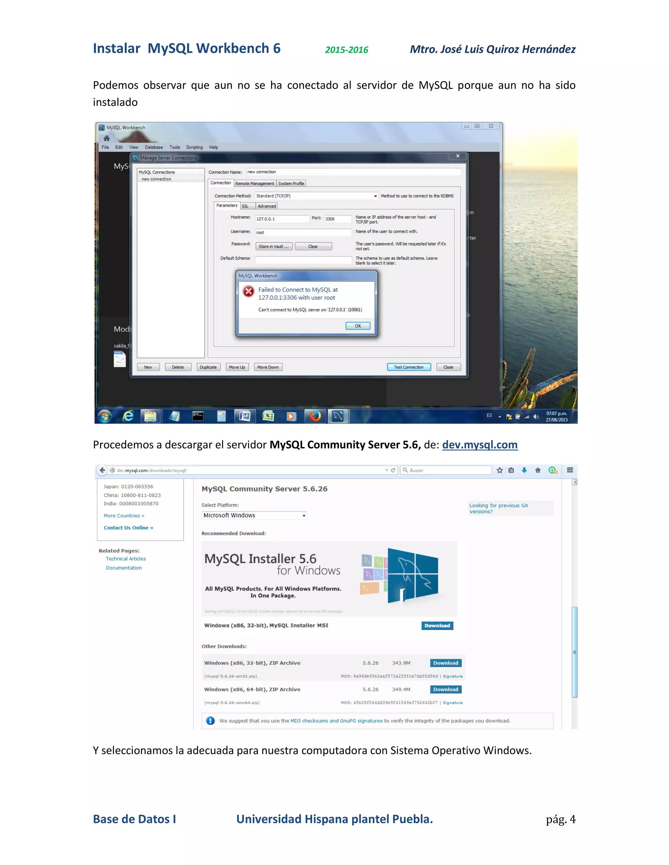The image size is (669, 865).
Task: Click the browser page vertical scrollbar thumb
Action: coord(575,652)
